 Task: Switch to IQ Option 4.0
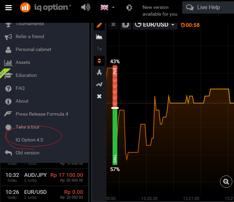click(29, 140)
